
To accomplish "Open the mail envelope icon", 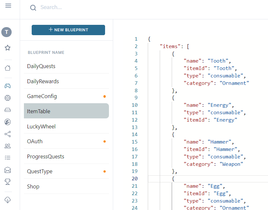I will pos(7,170).
